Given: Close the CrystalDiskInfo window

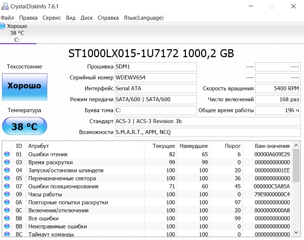Looking at the screenshot, I should (293, 6).
